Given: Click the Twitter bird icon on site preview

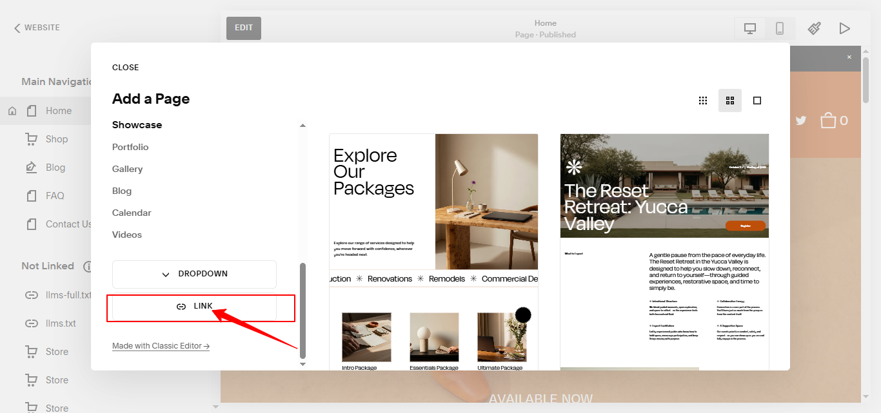Looking at the screenshot, I should (x=801, y=120).
